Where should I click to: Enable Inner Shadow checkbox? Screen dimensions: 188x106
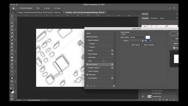pyautogui.click(x=87, y=54)
